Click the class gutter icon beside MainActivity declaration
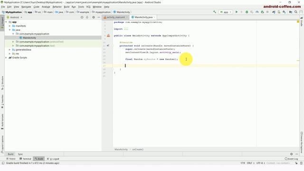304x171 pixels. (108, 36)
